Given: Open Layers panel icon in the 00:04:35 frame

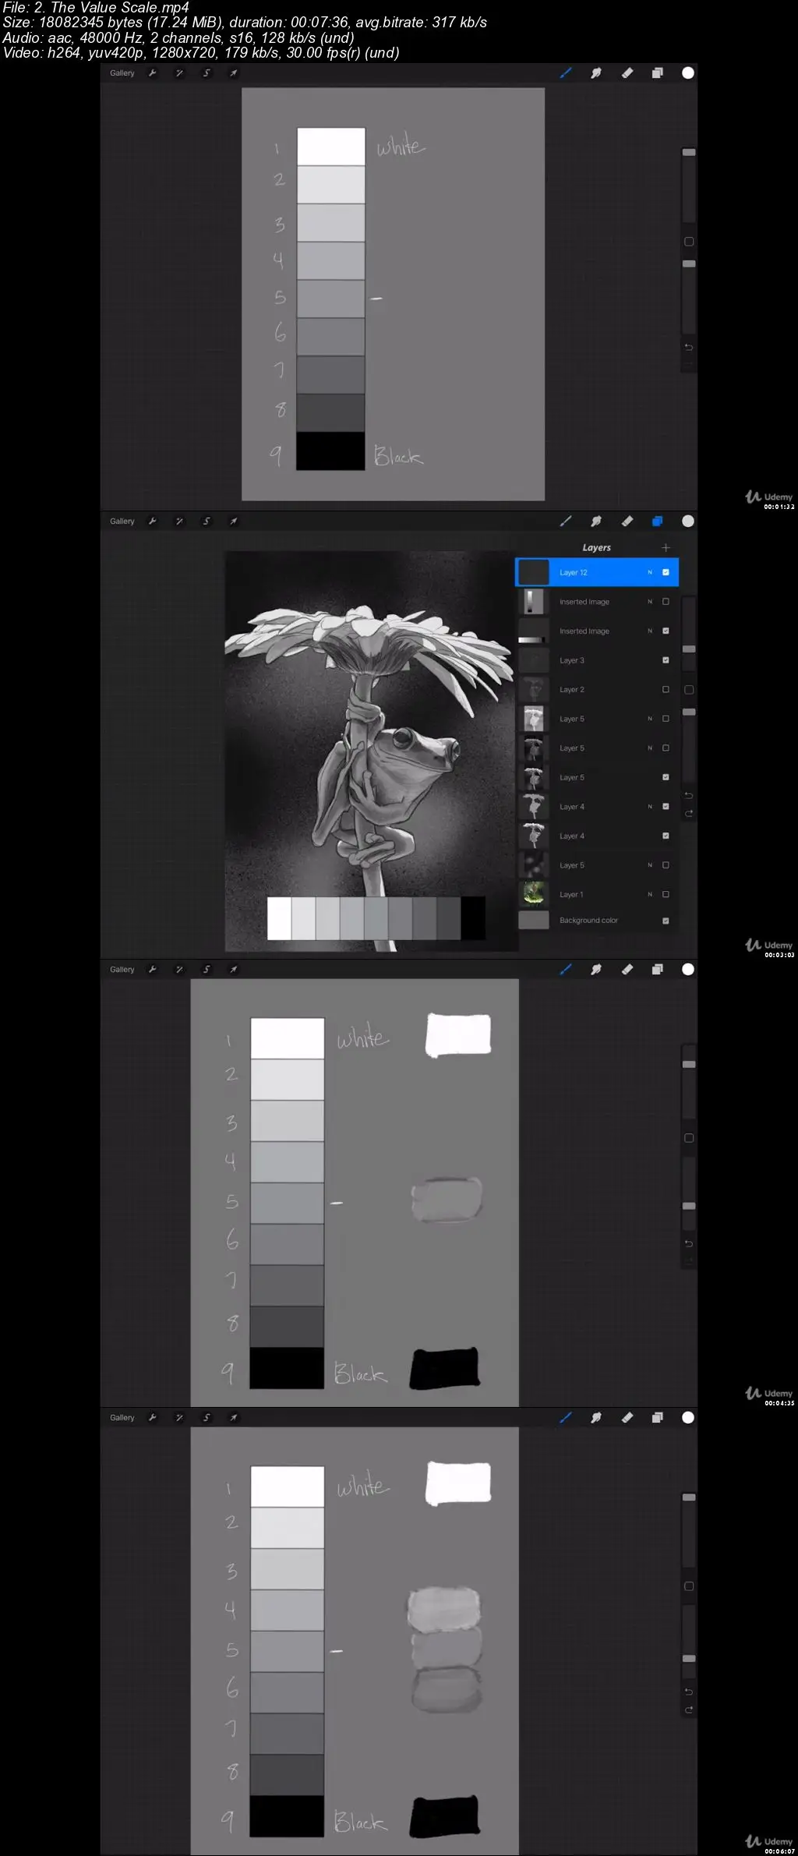Looking at the screenshot, I should tap(658, 970).
